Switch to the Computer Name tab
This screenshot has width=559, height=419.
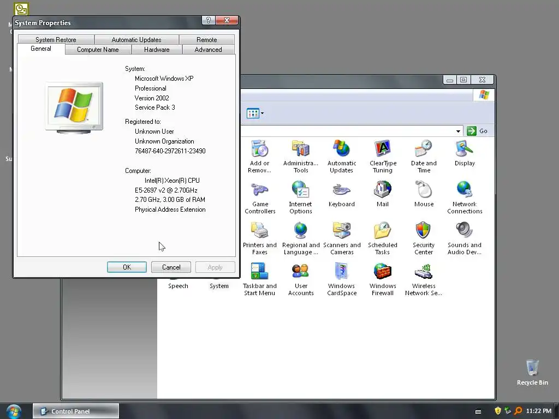98,50
